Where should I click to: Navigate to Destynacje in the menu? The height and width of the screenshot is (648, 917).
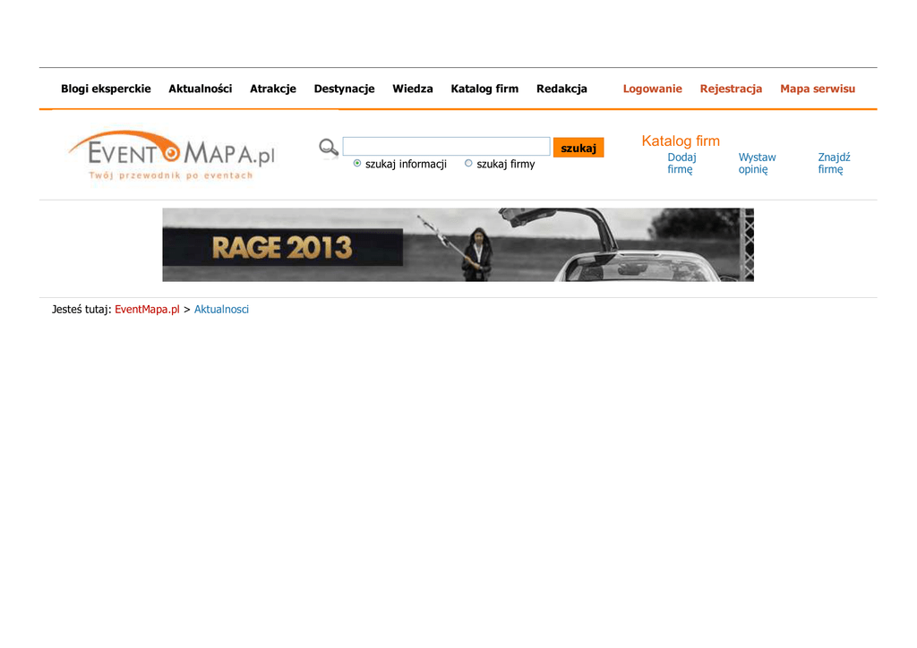[x=344, y=89]
